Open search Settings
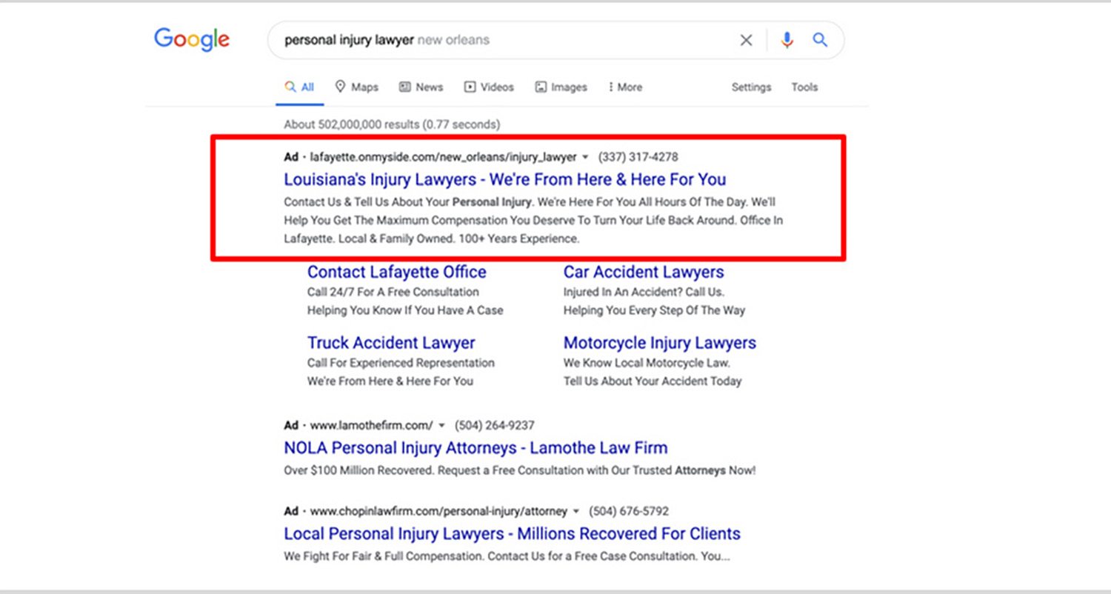 tap(751, 87)
